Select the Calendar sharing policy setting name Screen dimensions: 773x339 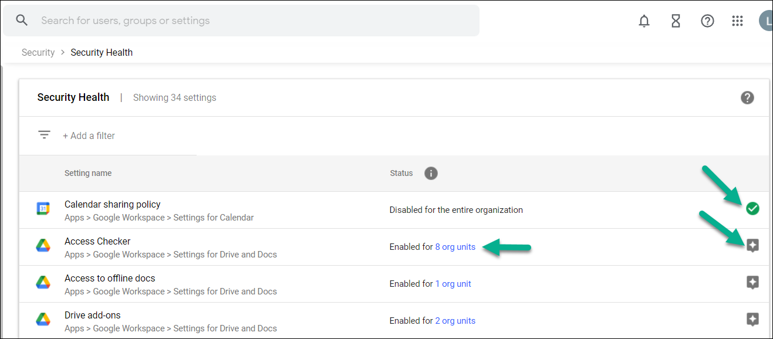[x=112, y=204]
